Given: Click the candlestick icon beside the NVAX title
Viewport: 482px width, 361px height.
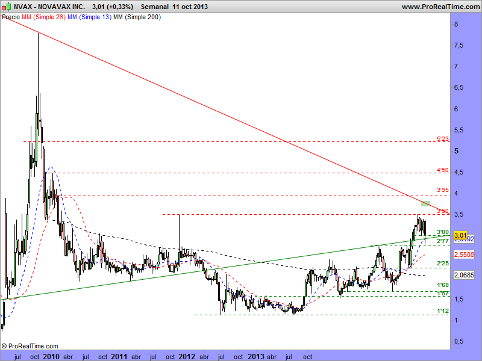Looking at the screenshot, I should [6, 7].
